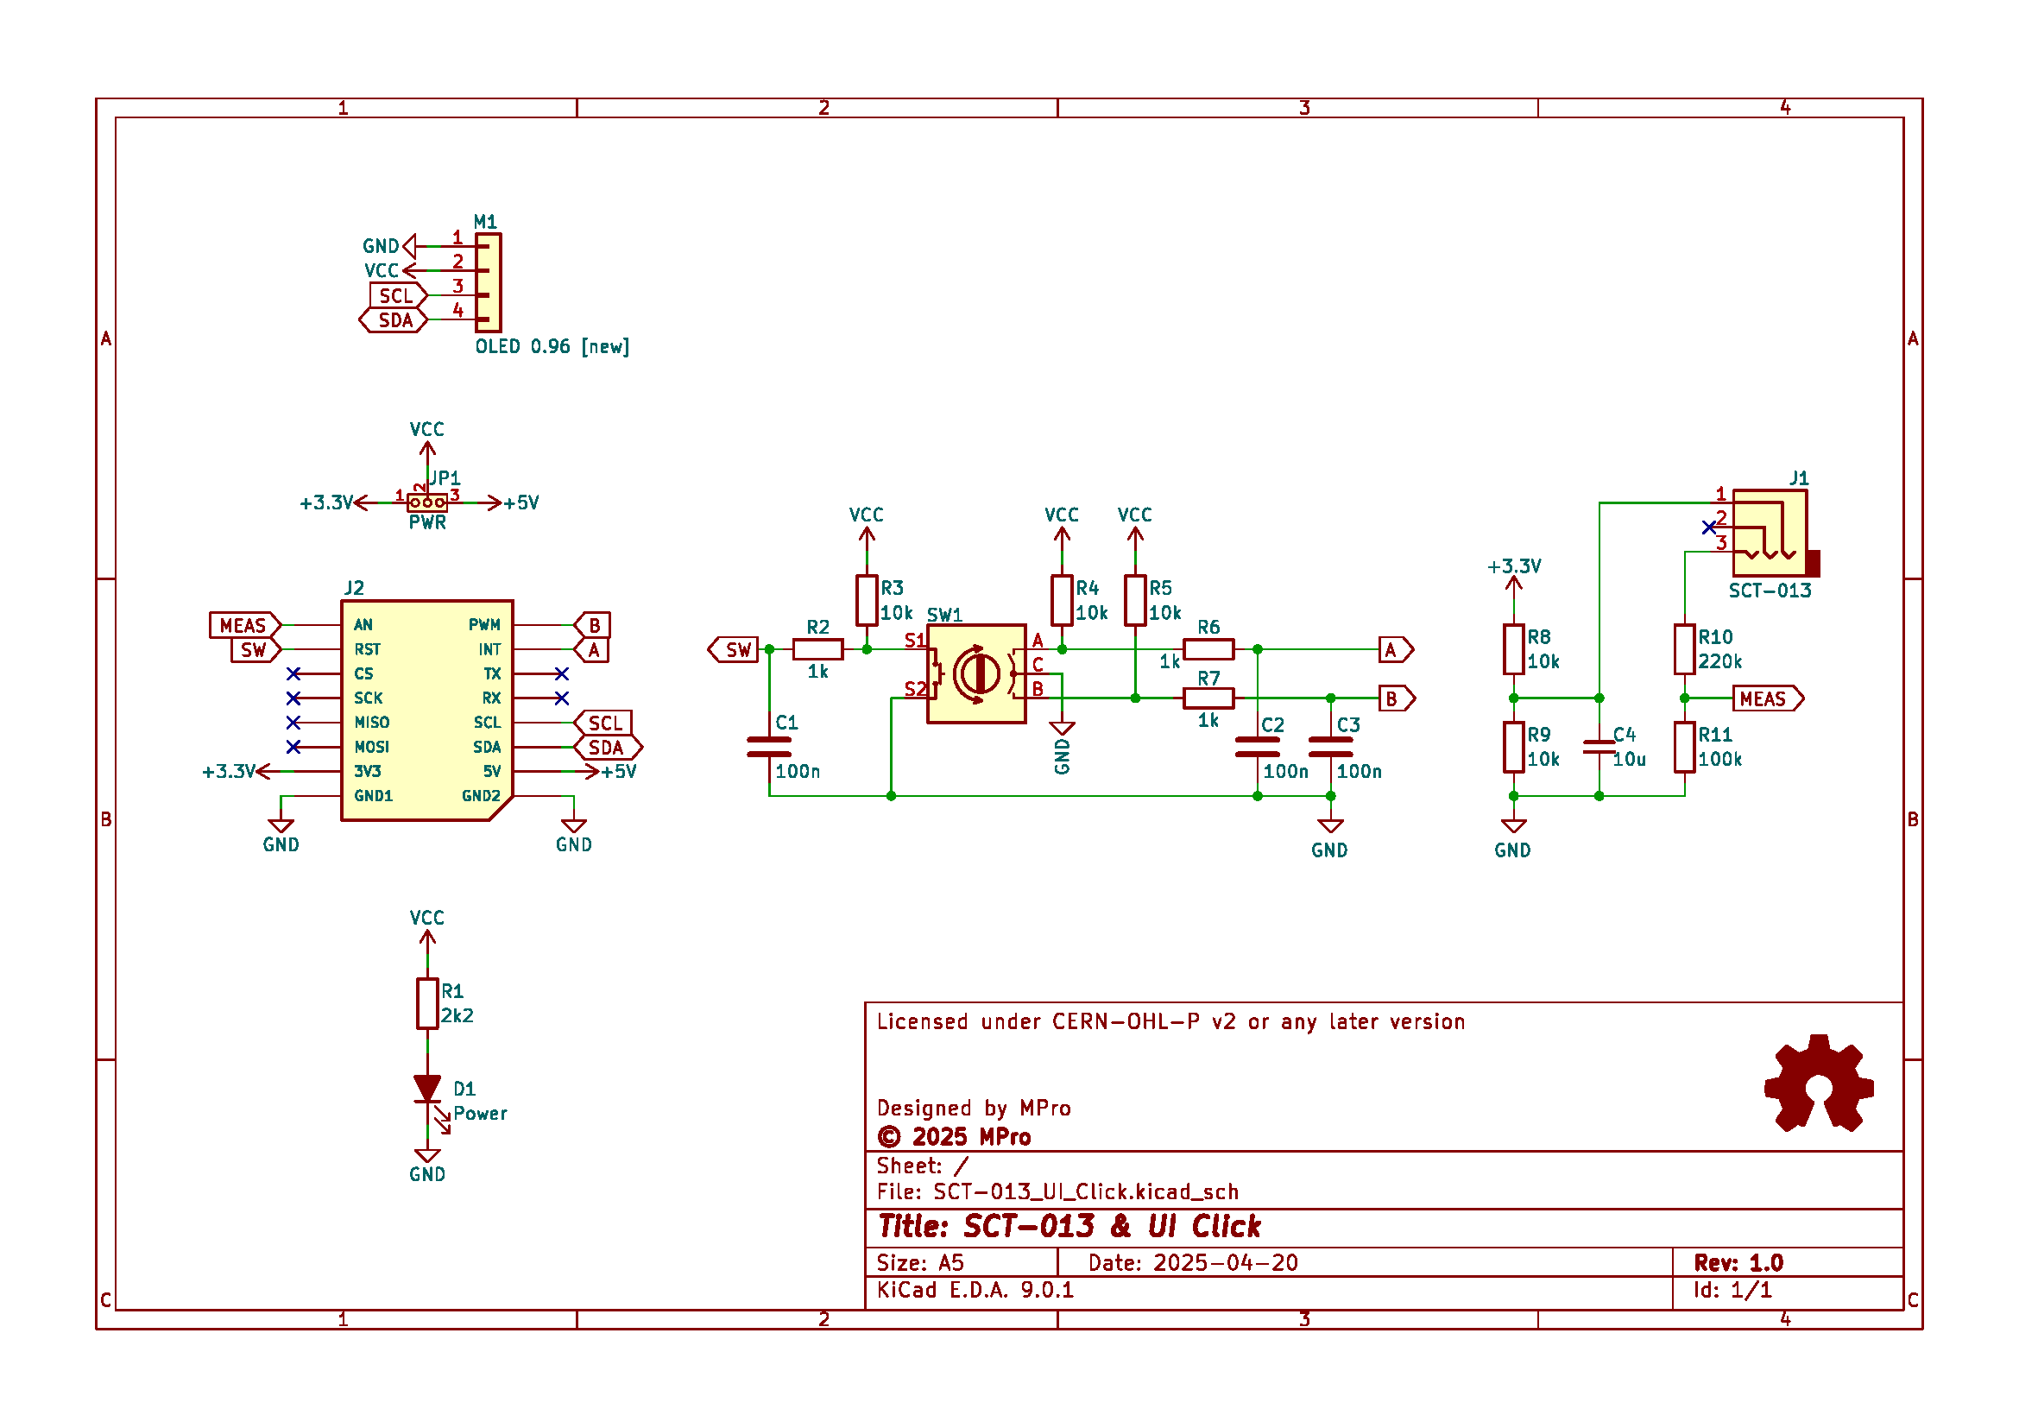This screenshot has height=1428, width=2019.
Task: Select resistor R2 symbol
Action: (817, 650)
